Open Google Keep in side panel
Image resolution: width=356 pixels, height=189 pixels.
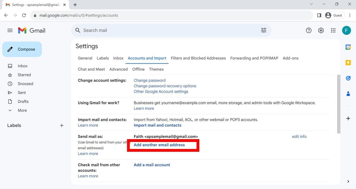348,63
